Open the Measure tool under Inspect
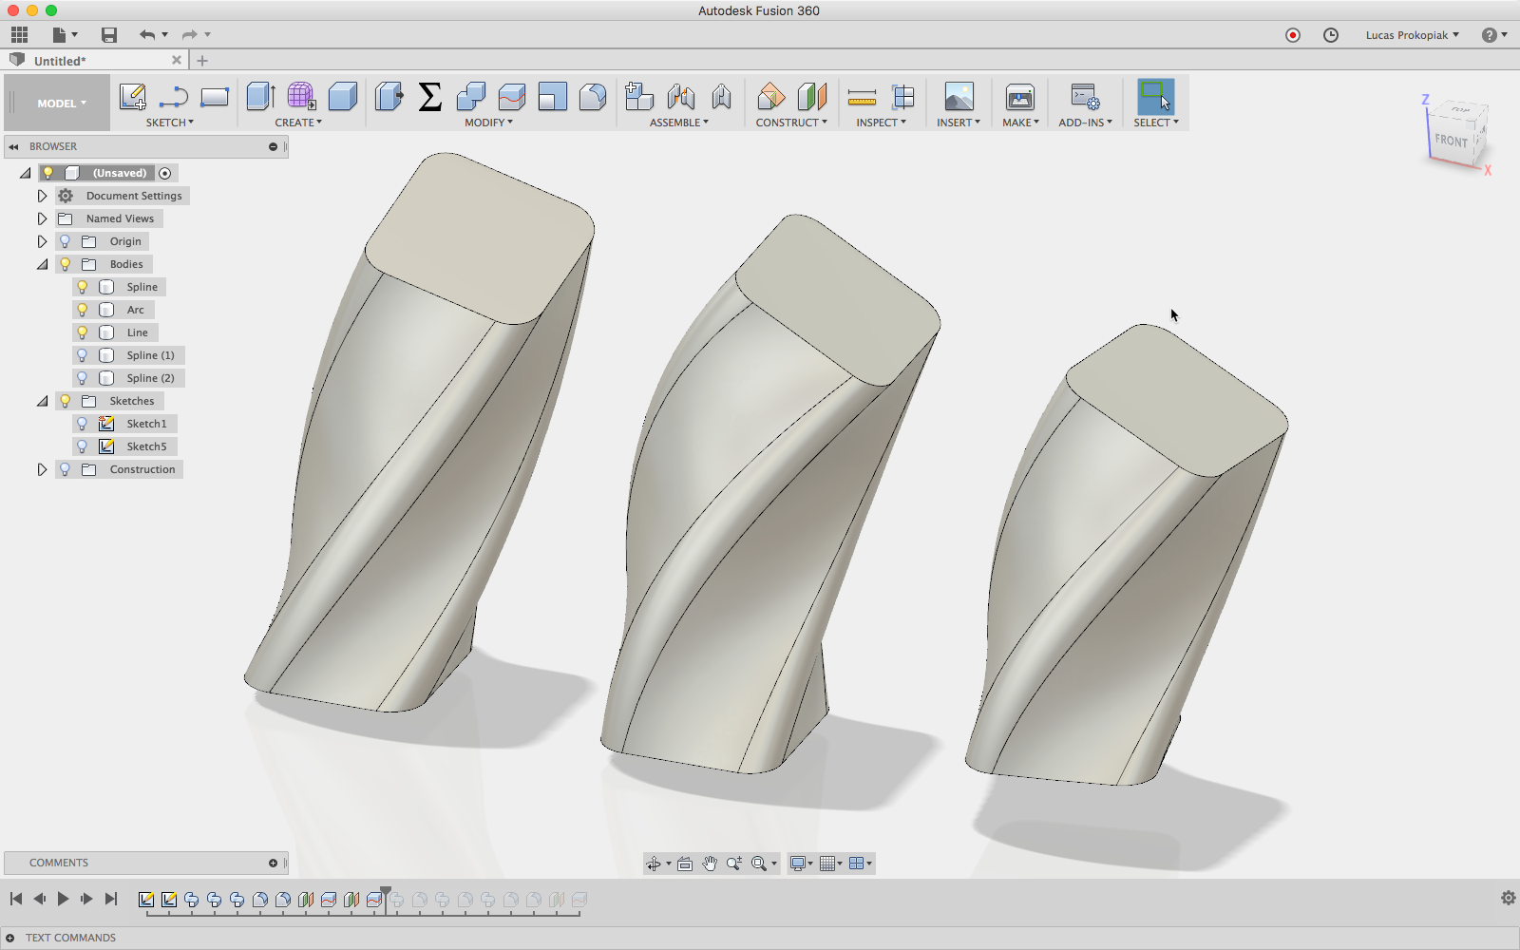The width and height of the screenshot is (1520, 950). click(862, 97)
